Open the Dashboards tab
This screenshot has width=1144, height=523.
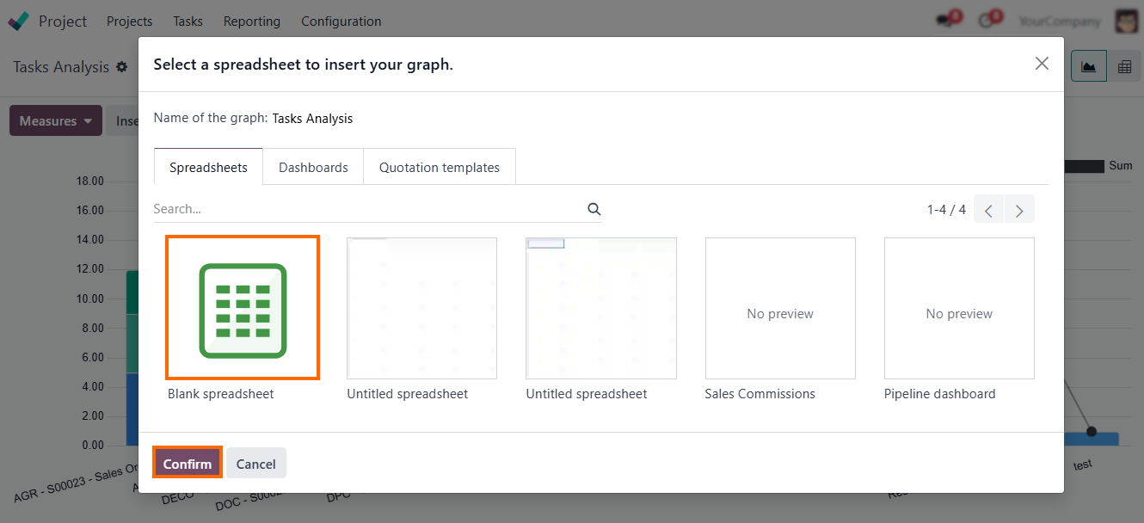pos(313,168)
